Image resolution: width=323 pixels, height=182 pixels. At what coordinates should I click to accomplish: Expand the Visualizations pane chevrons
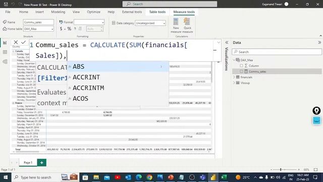[x=227, y=42]
